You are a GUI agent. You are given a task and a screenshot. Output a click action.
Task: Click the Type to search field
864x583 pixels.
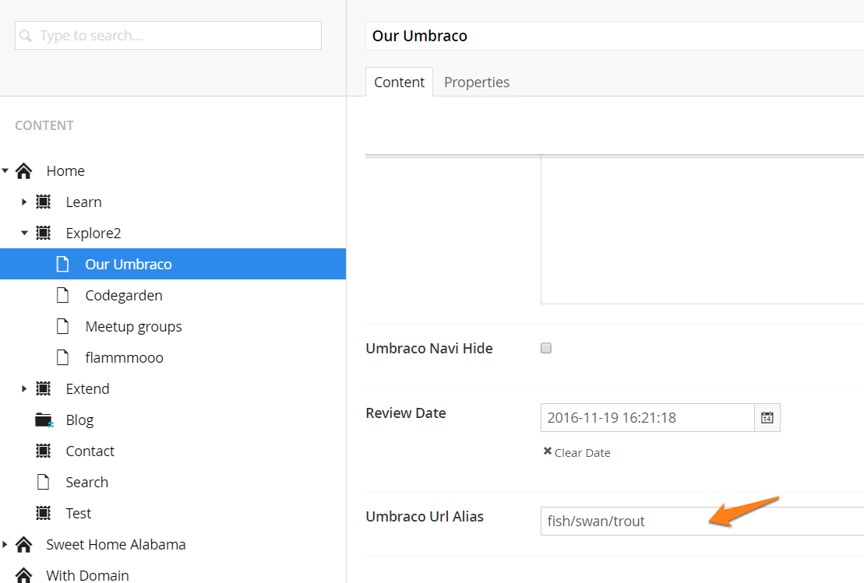168,36
